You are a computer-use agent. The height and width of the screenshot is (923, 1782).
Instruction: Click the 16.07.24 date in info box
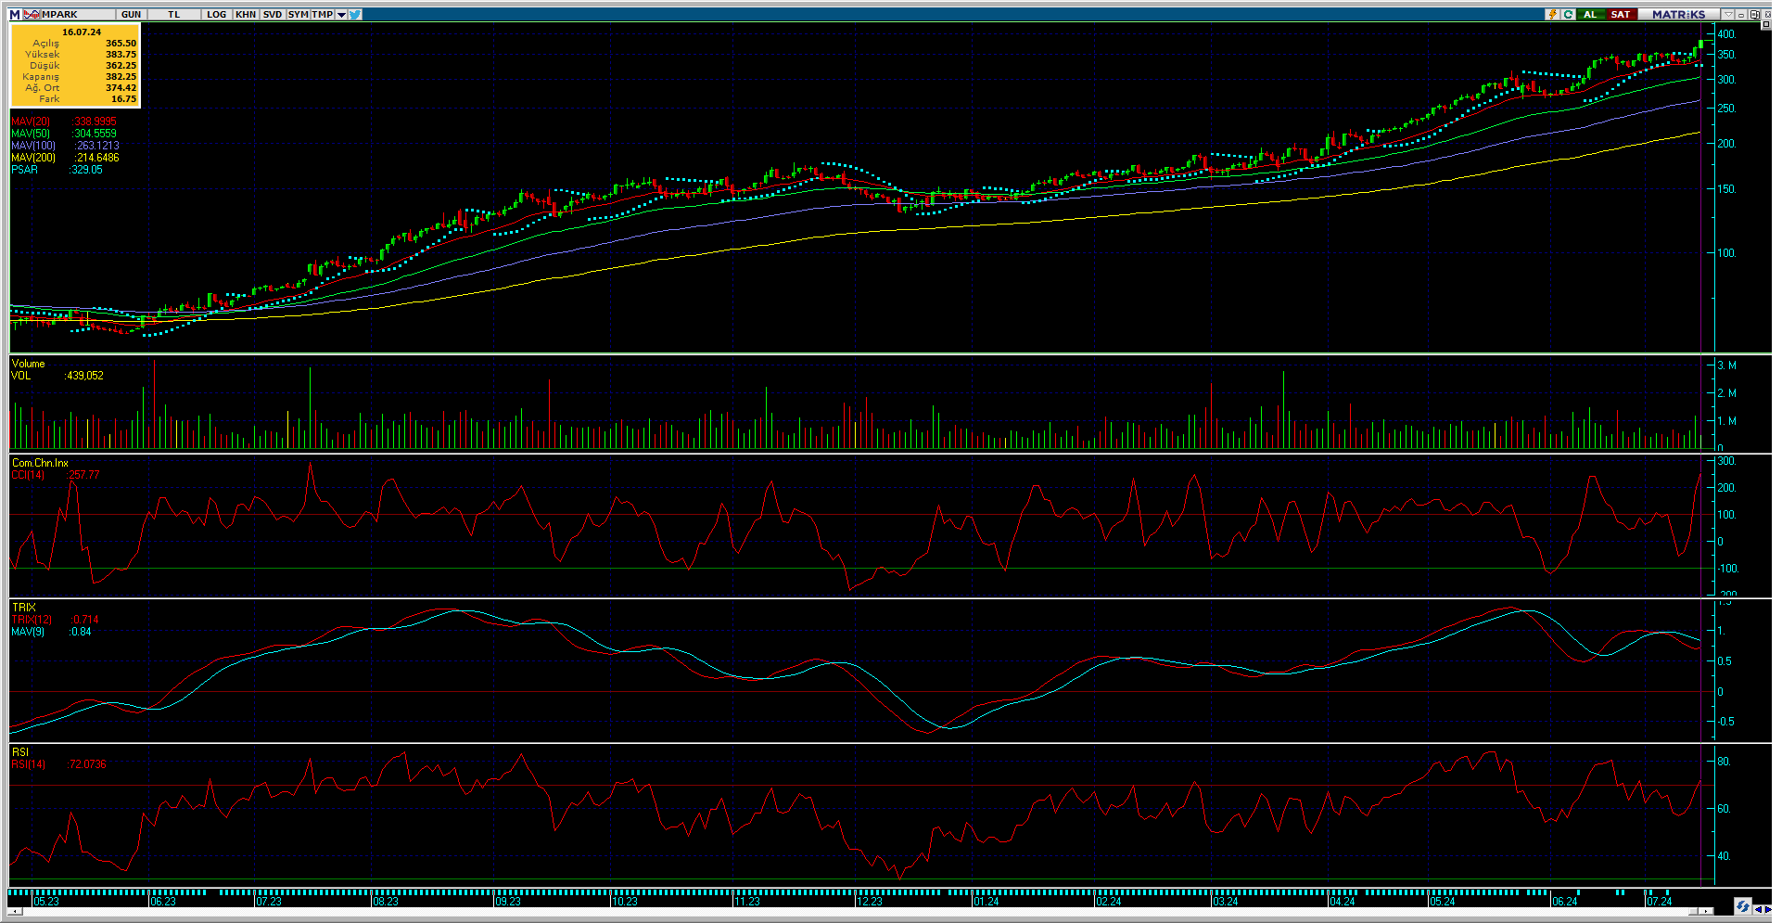(82, 32)
